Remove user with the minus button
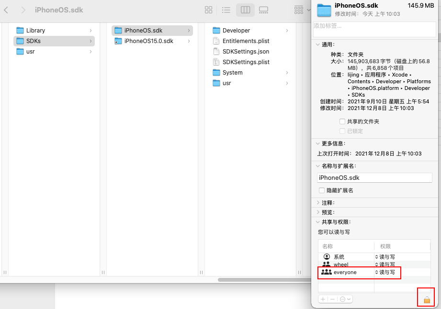Image resolution: width=441 pixels, height=309 pixels. pyautogui.click(x=332, y=299)
